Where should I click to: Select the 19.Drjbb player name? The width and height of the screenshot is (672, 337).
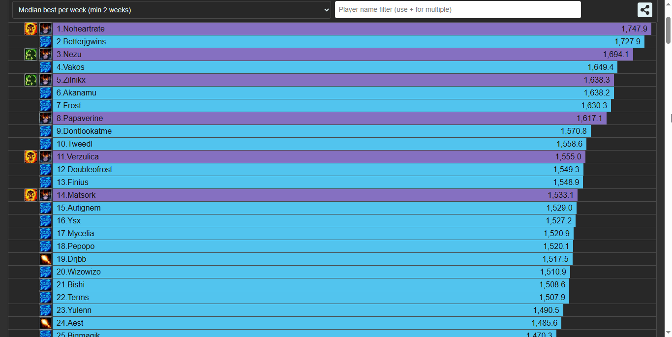(x=71, y=259)
